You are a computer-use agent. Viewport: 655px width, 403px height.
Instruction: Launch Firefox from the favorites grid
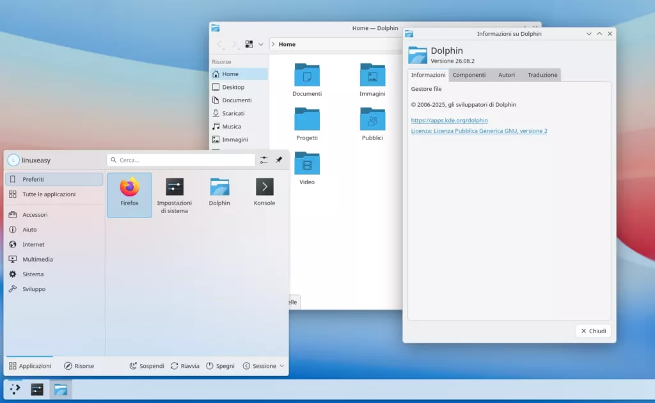tap(129, 194)
